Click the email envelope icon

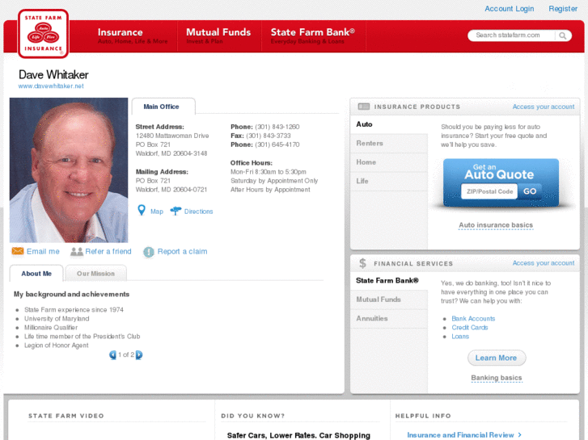pyautogui.click(x=18, y=251)
